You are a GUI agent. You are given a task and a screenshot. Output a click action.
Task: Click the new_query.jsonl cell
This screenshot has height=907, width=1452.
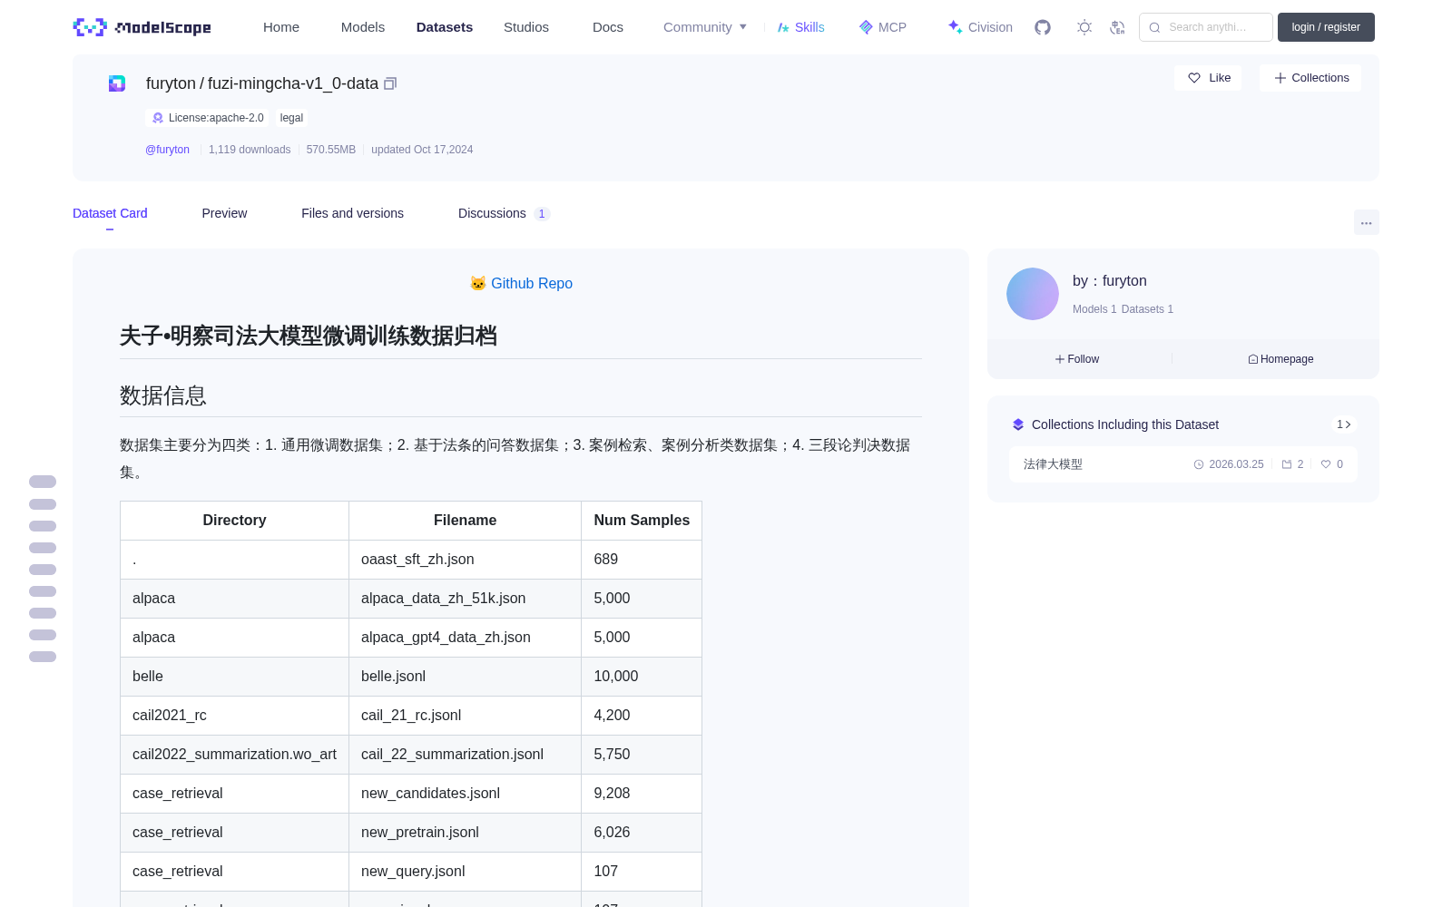coord(465,872)
